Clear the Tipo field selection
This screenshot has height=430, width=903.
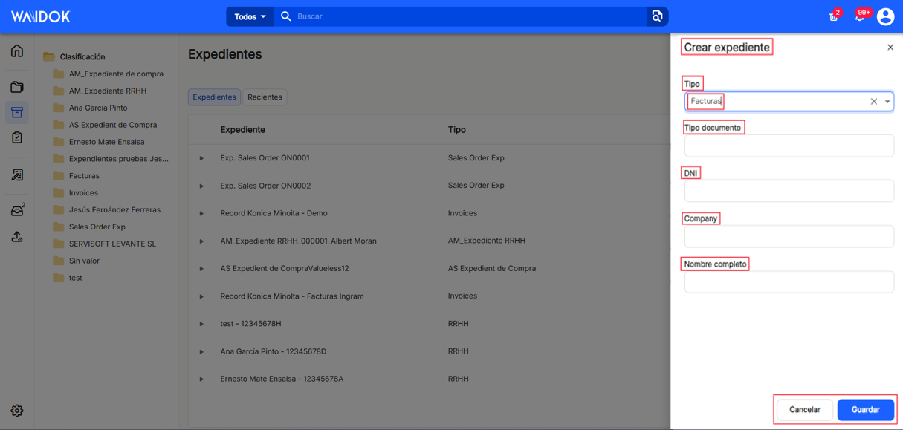874,102
